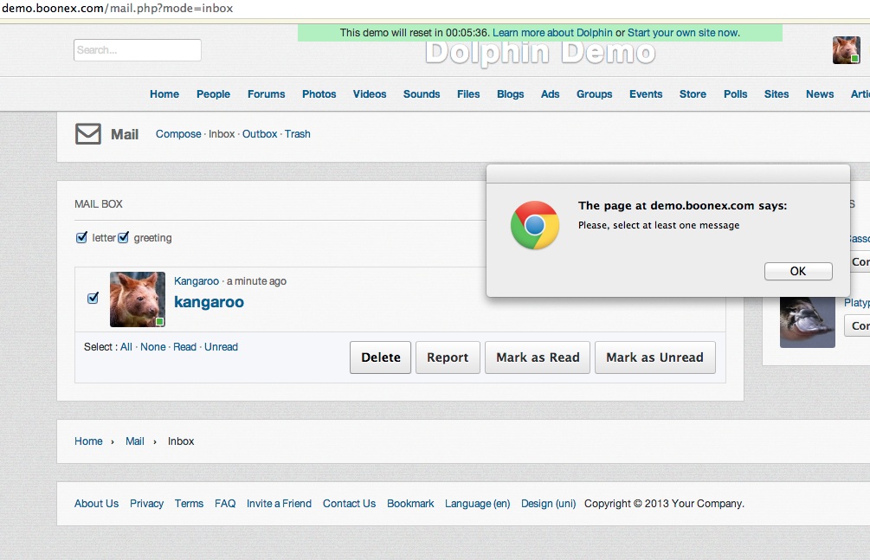
Task: Open the Language (en) selector
Action: pos(477,504)
